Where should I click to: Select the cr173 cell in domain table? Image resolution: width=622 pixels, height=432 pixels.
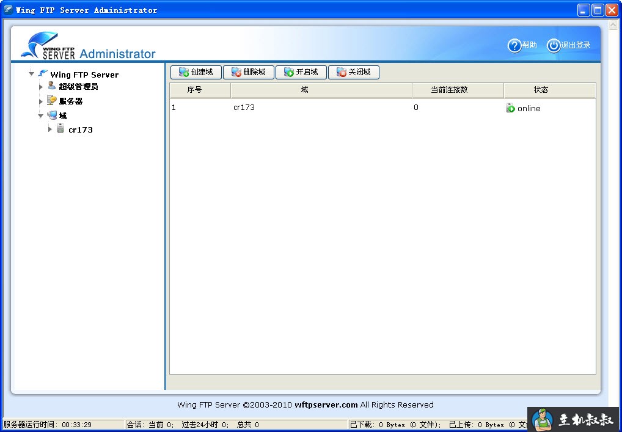(x=244, y=108)
